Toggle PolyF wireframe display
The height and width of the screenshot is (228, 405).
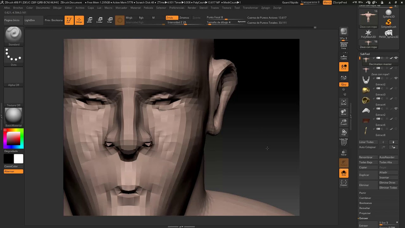[344, 143]
